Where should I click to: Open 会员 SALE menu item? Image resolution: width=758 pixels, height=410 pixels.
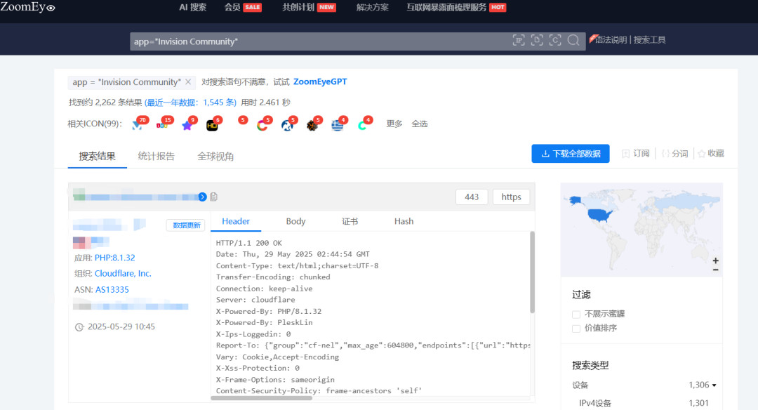pyautogui.click(x=243, y=7)
